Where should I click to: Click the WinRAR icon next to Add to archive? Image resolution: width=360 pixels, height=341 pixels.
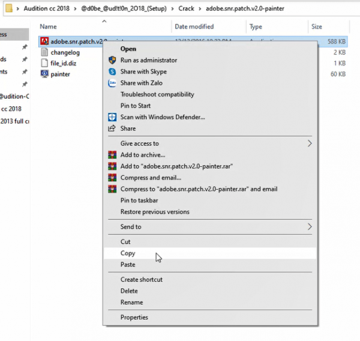112,155
